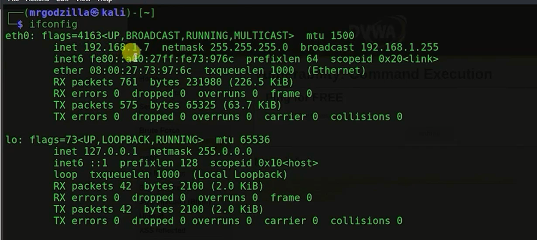The height and width of the screenshot is (240, 537).
Task: Click the faint DVWA logo behind the terminal
Action: [x=377, y=31]
